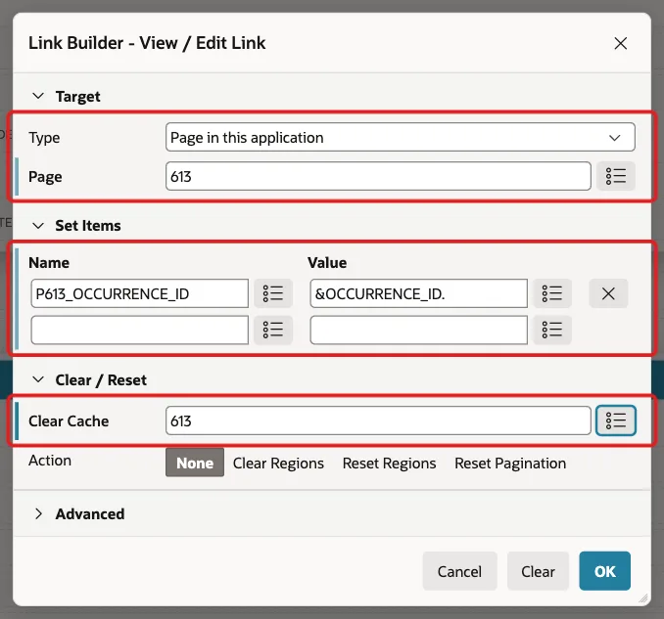The height and width of the screenshot is (619, 664).
Task: Open the list picker beside Clear Cache
Action: tap(615, 420)
